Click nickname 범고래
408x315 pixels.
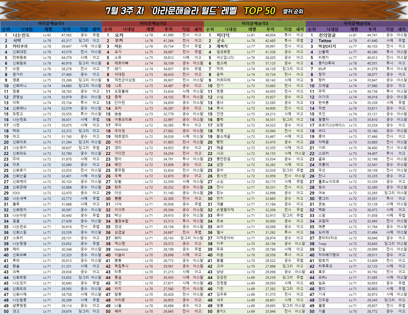pos(222,63)
